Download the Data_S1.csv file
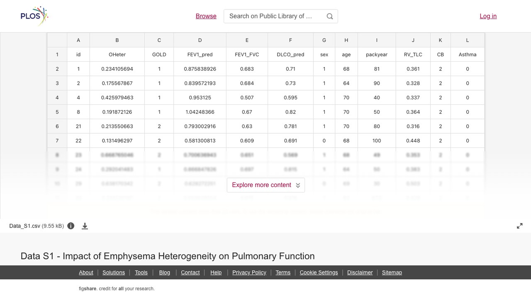531x298 pixels. coord(85,226)
